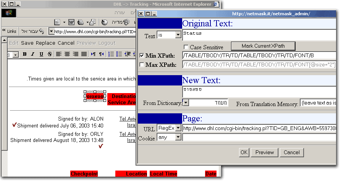Click the Local Time column header
This screenshot has width=341, height=182.
tap(163, 174)
